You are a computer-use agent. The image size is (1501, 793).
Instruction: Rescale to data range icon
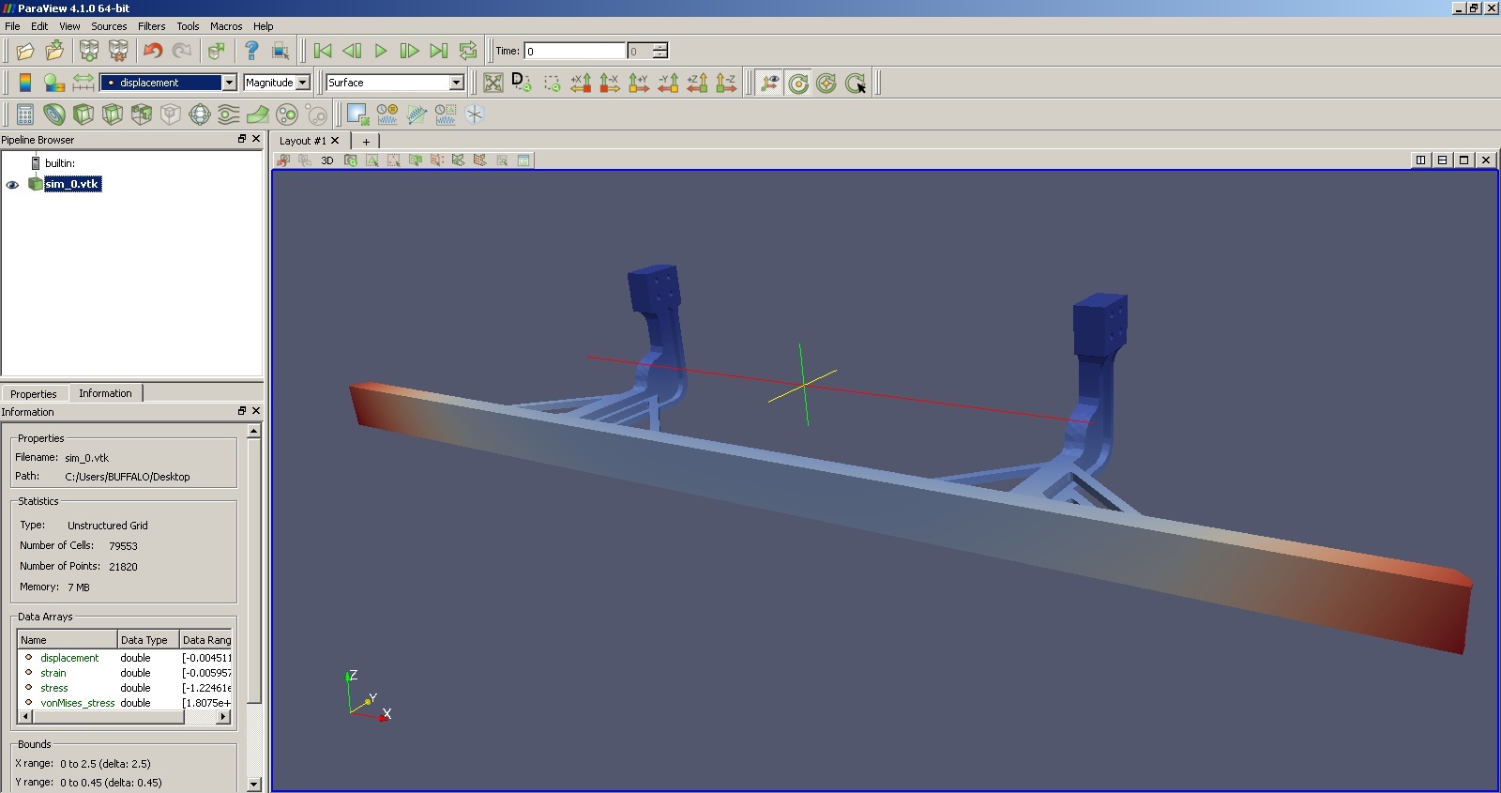(83, 83)
